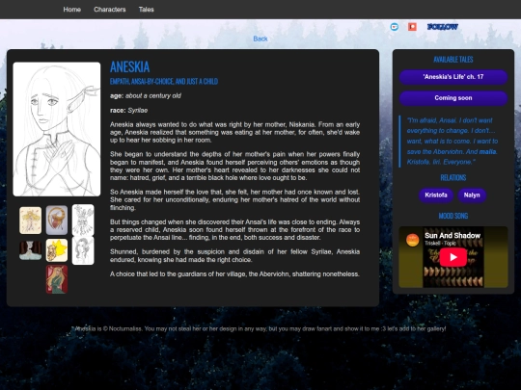Screen dimensions: 521x390
Task: Open the Tales menu item
Action: coord(147,10)
